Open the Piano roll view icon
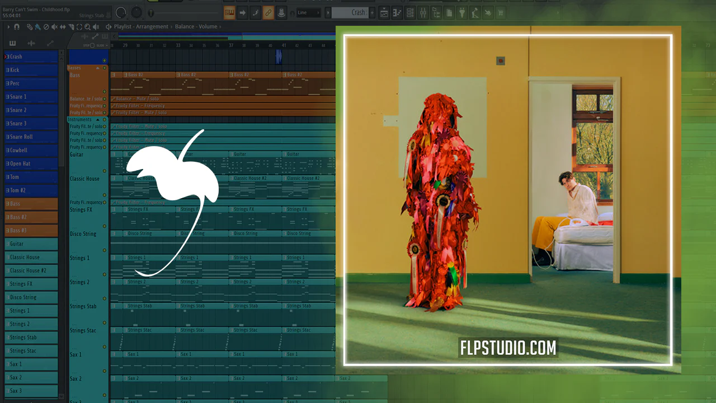The height and width of the screenshot is (403, 716). 398,12
